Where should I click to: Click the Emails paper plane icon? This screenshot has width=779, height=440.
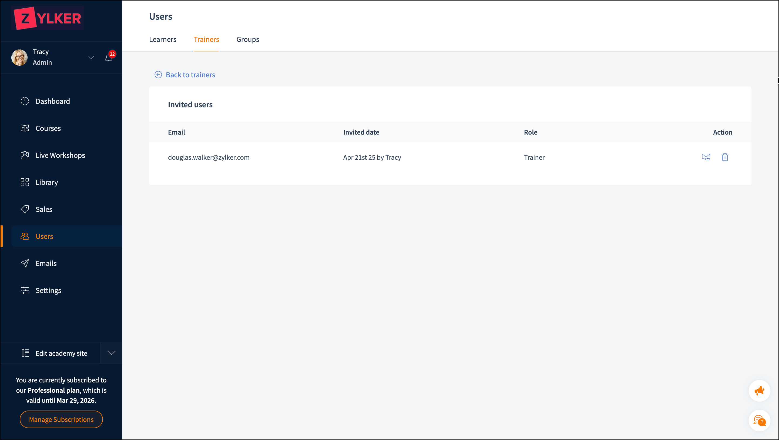pos(25,263)
